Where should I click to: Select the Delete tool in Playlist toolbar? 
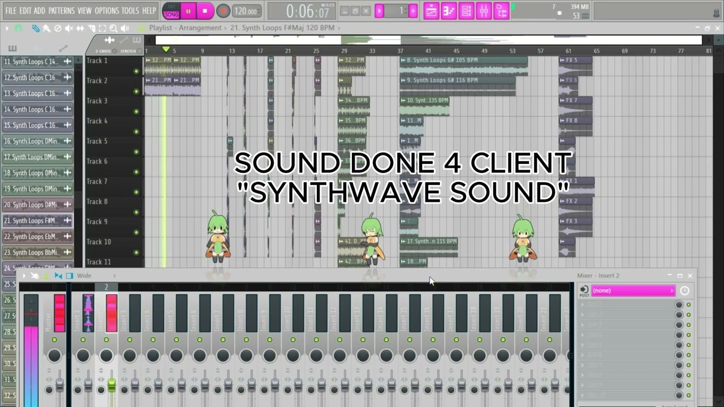point(58,28)
